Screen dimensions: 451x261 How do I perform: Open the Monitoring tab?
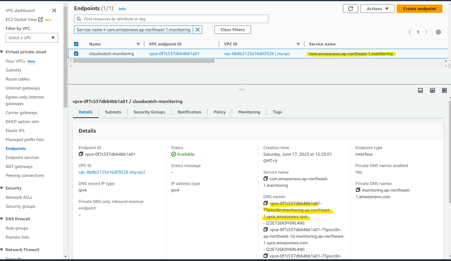point(249,112)
